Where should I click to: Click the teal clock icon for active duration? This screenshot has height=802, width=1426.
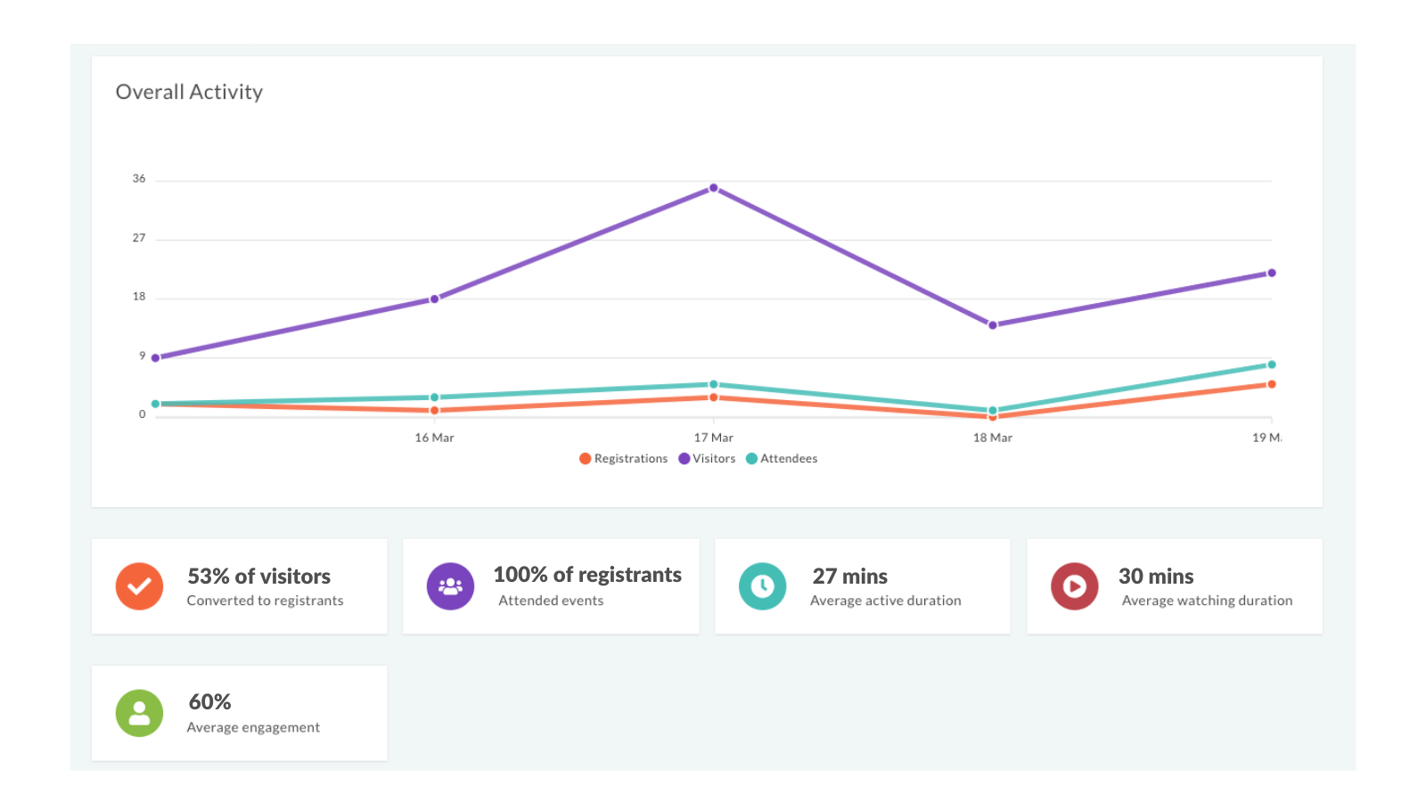point(762,586)
